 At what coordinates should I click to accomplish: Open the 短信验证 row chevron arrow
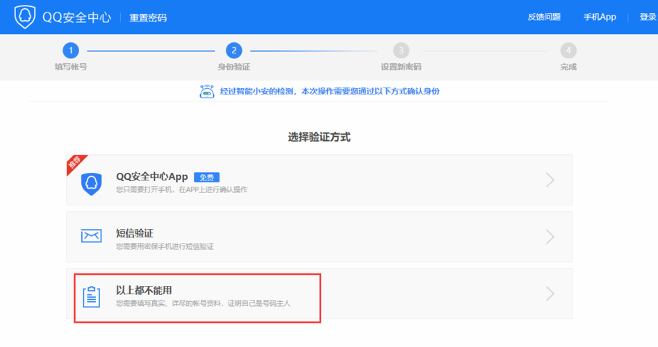[550, 237]
